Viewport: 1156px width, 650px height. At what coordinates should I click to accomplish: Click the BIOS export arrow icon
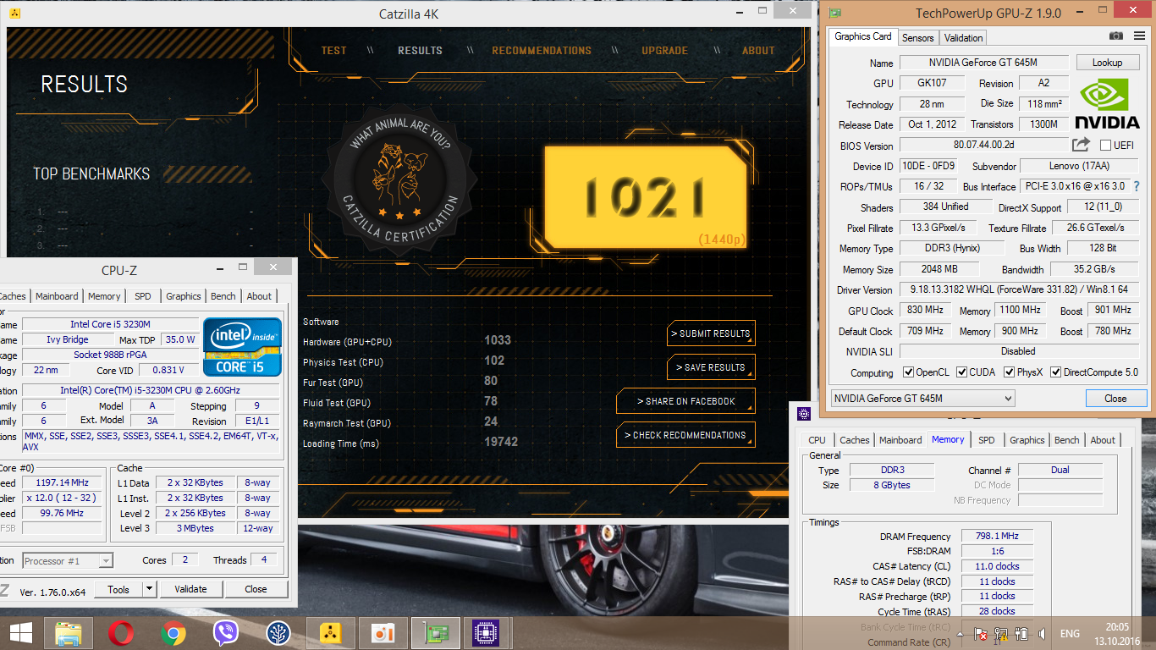coord(1082,145)
